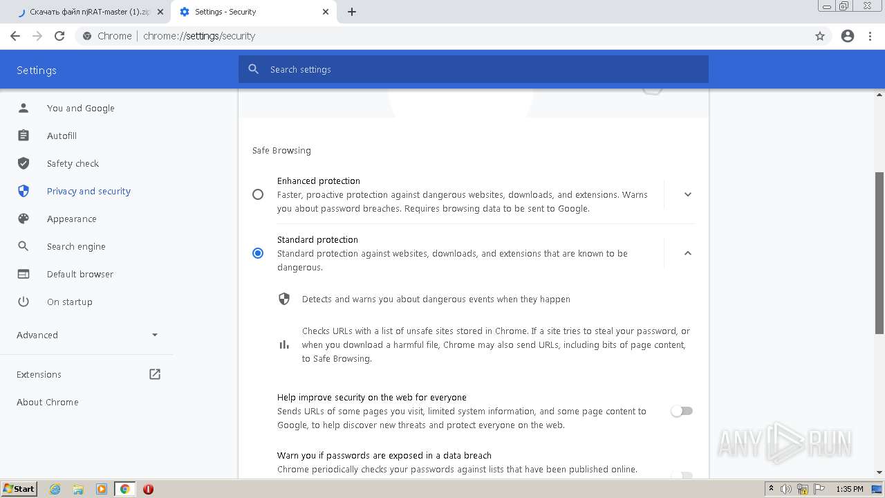Click the Opera taskbar icon

[148, 489]
